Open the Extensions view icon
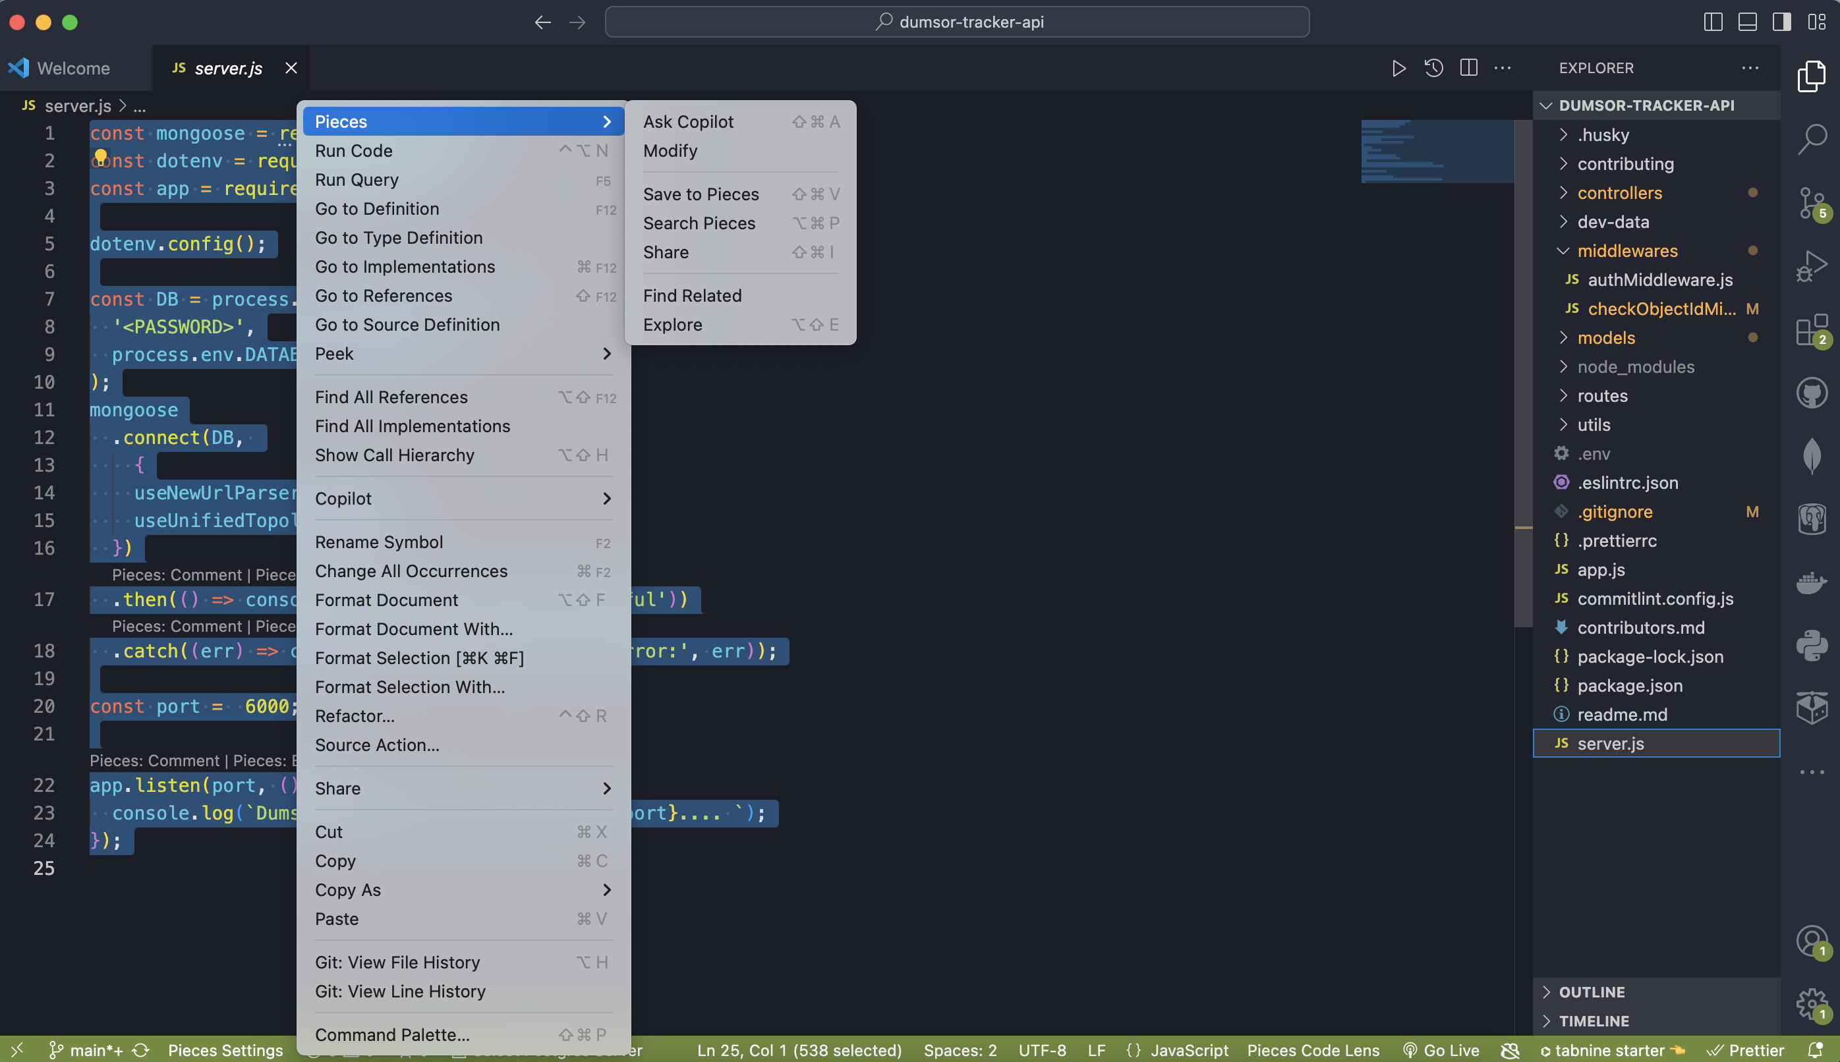 click(x=1812, y=331)
